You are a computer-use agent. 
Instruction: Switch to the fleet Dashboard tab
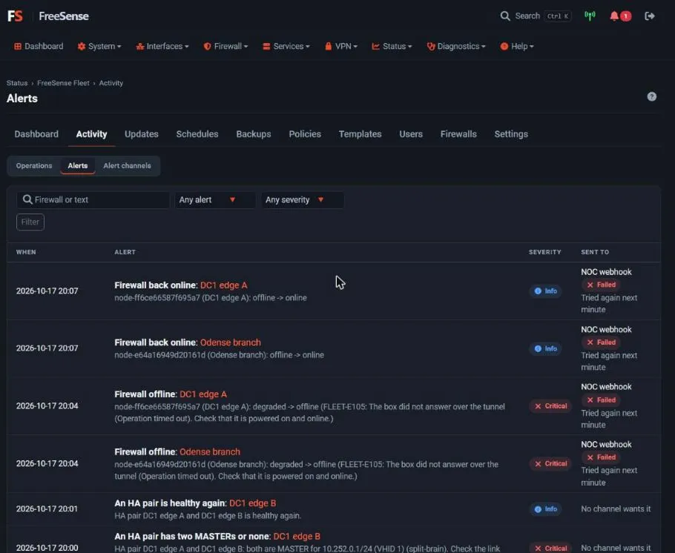(36, 134)
